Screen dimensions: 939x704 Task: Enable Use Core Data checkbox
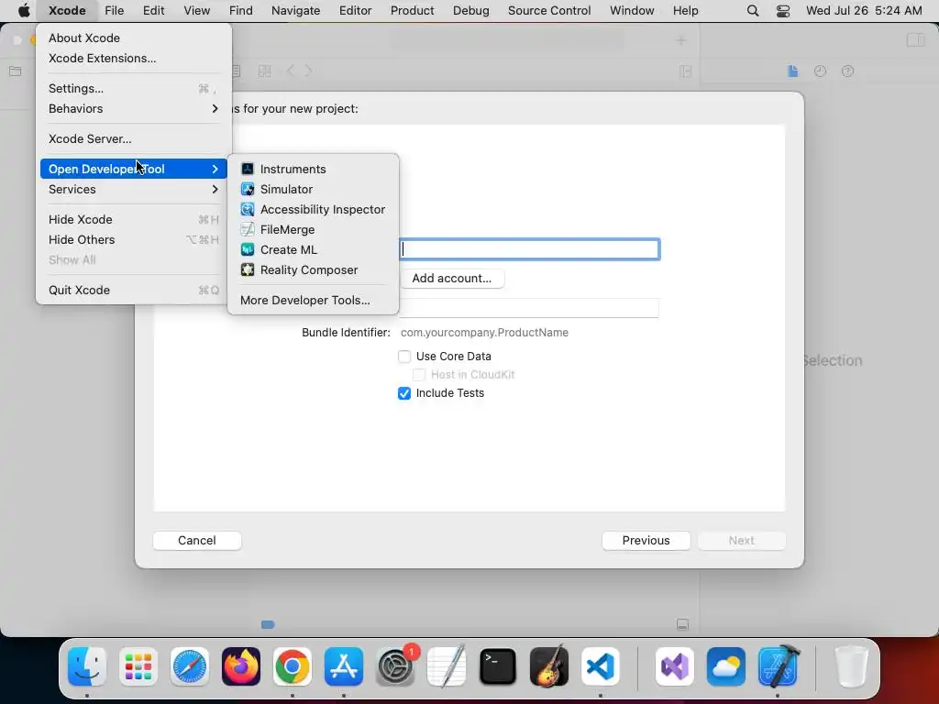pos(404,357)
